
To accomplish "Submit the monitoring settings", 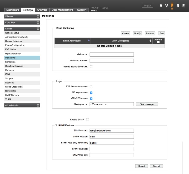I will point(156,166).
